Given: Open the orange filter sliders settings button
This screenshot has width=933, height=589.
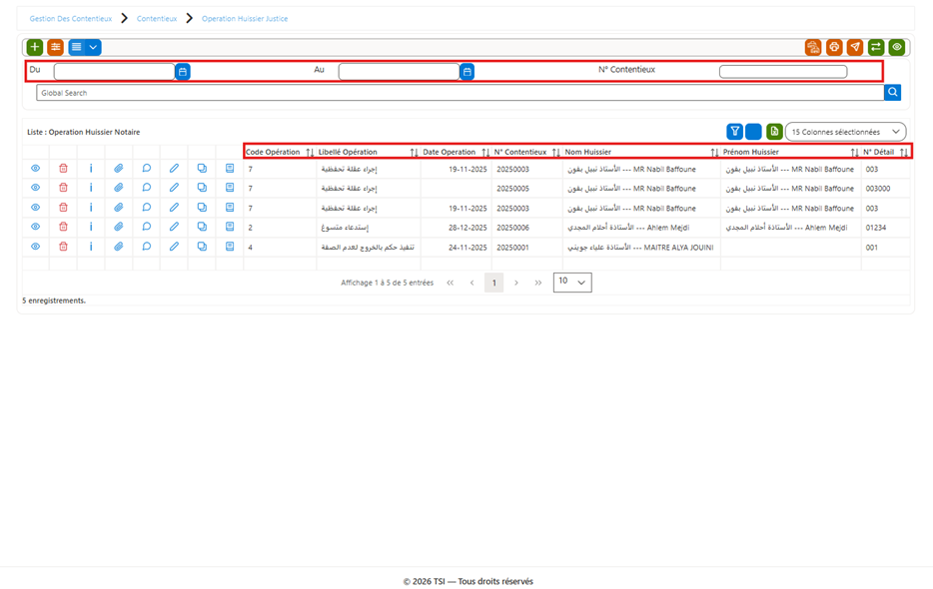Looking at the screenshot, I should pos(55,47).
